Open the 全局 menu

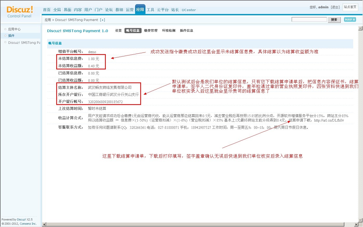[x=57, y=10]
